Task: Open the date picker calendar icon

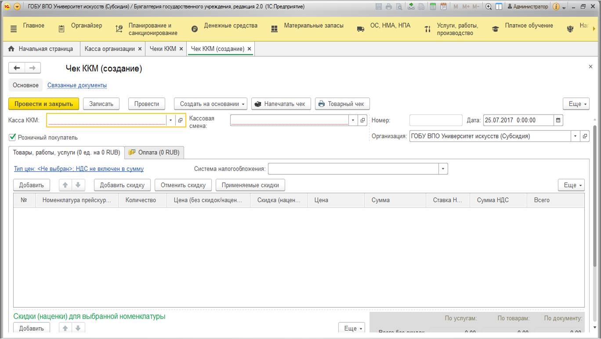Action: click(558, 120)
